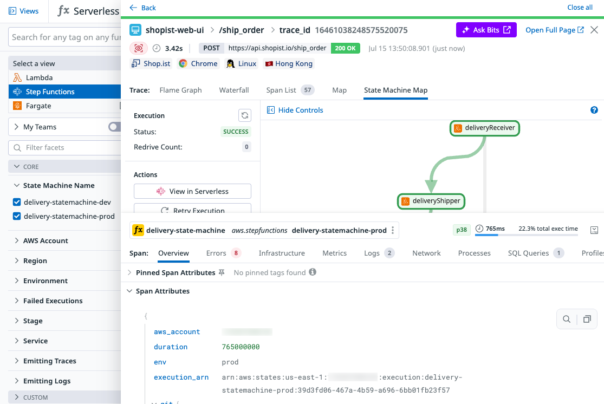Toggle the My Teams switch
Image resolution: width=604 pixels, height=404 pixels.
115,127
